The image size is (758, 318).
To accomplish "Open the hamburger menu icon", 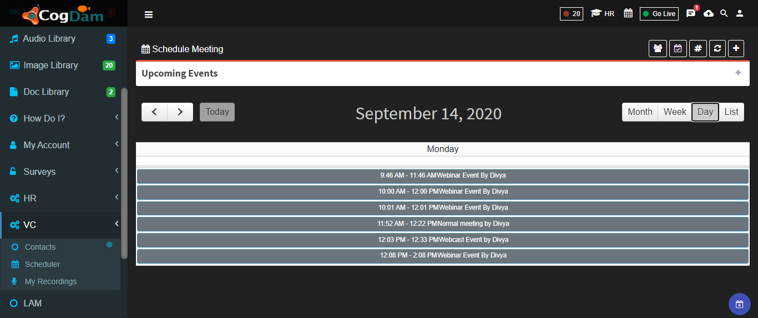I will coord(149,14).
